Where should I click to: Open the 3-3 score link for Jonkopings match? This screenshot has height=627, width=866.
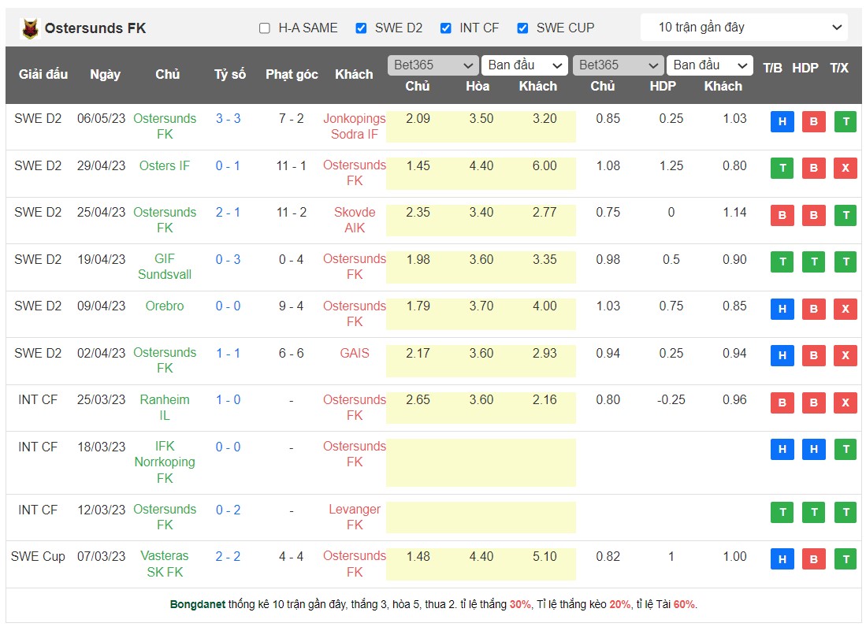(x=227, y=118)
